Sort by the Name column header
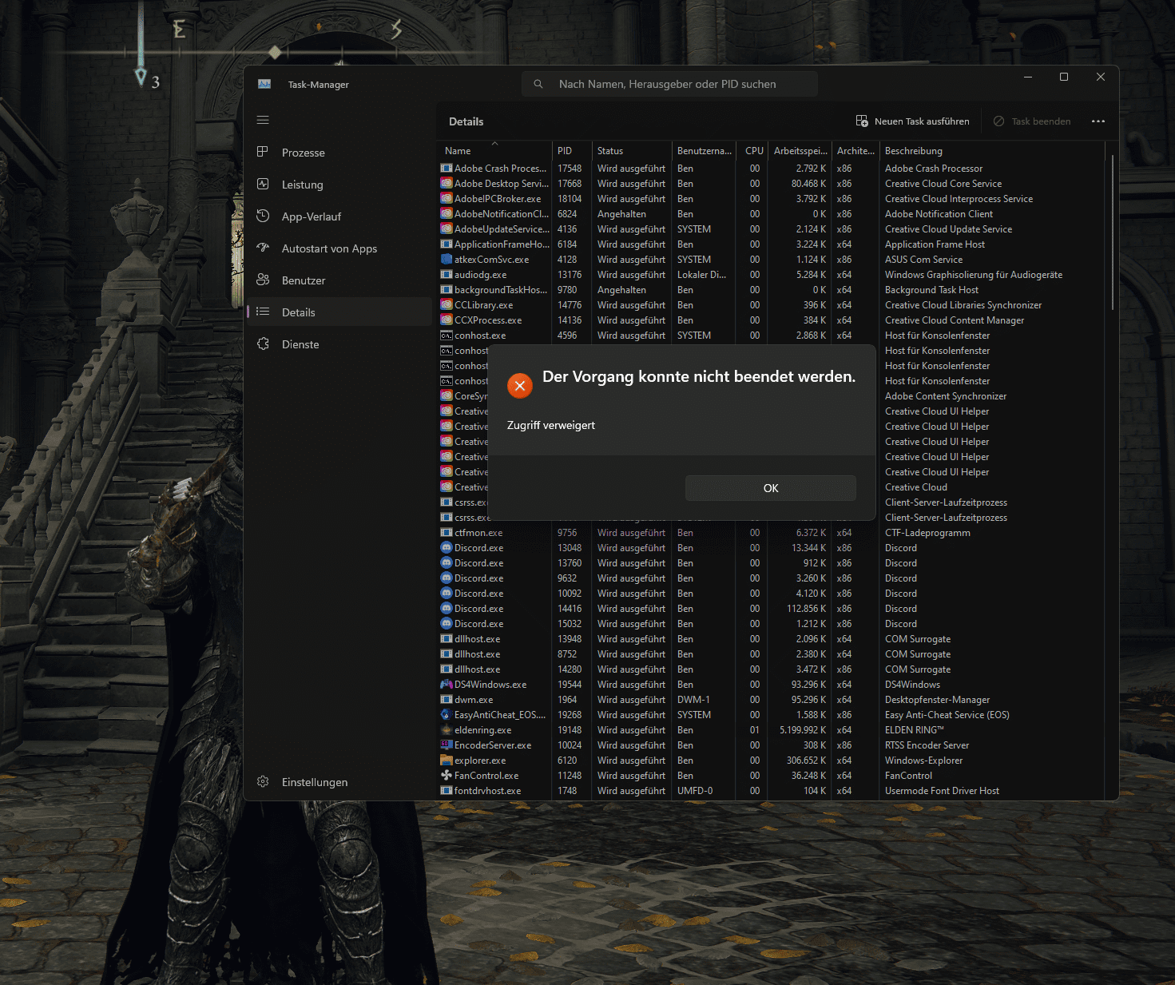This screenshot has width=1175, height=985. [x=494, y=151]
